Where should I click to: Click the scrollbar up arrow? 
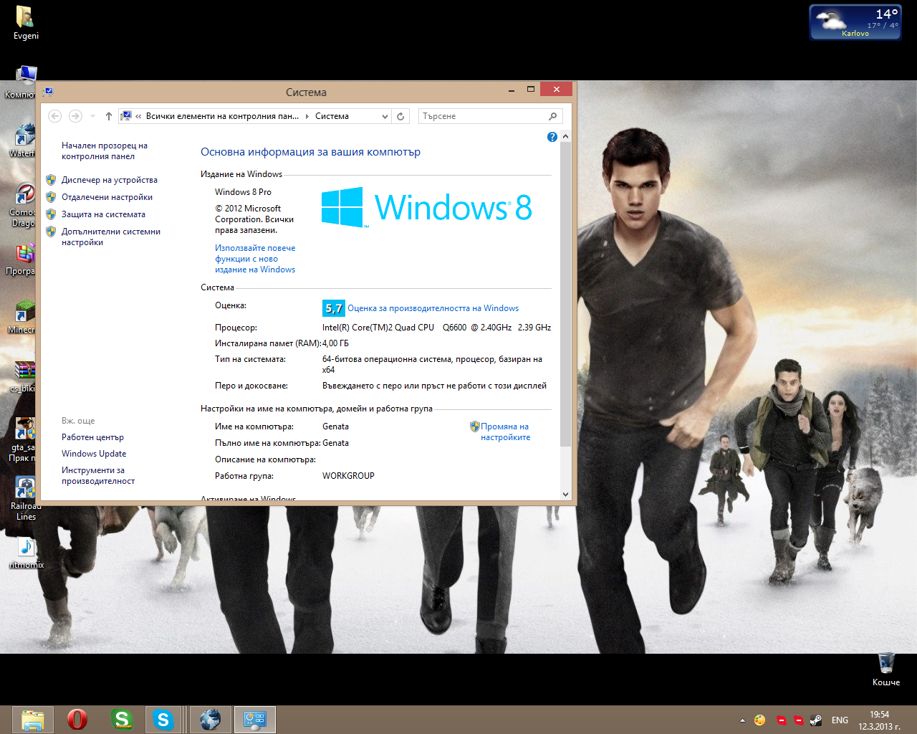click(x=565, y=136)
